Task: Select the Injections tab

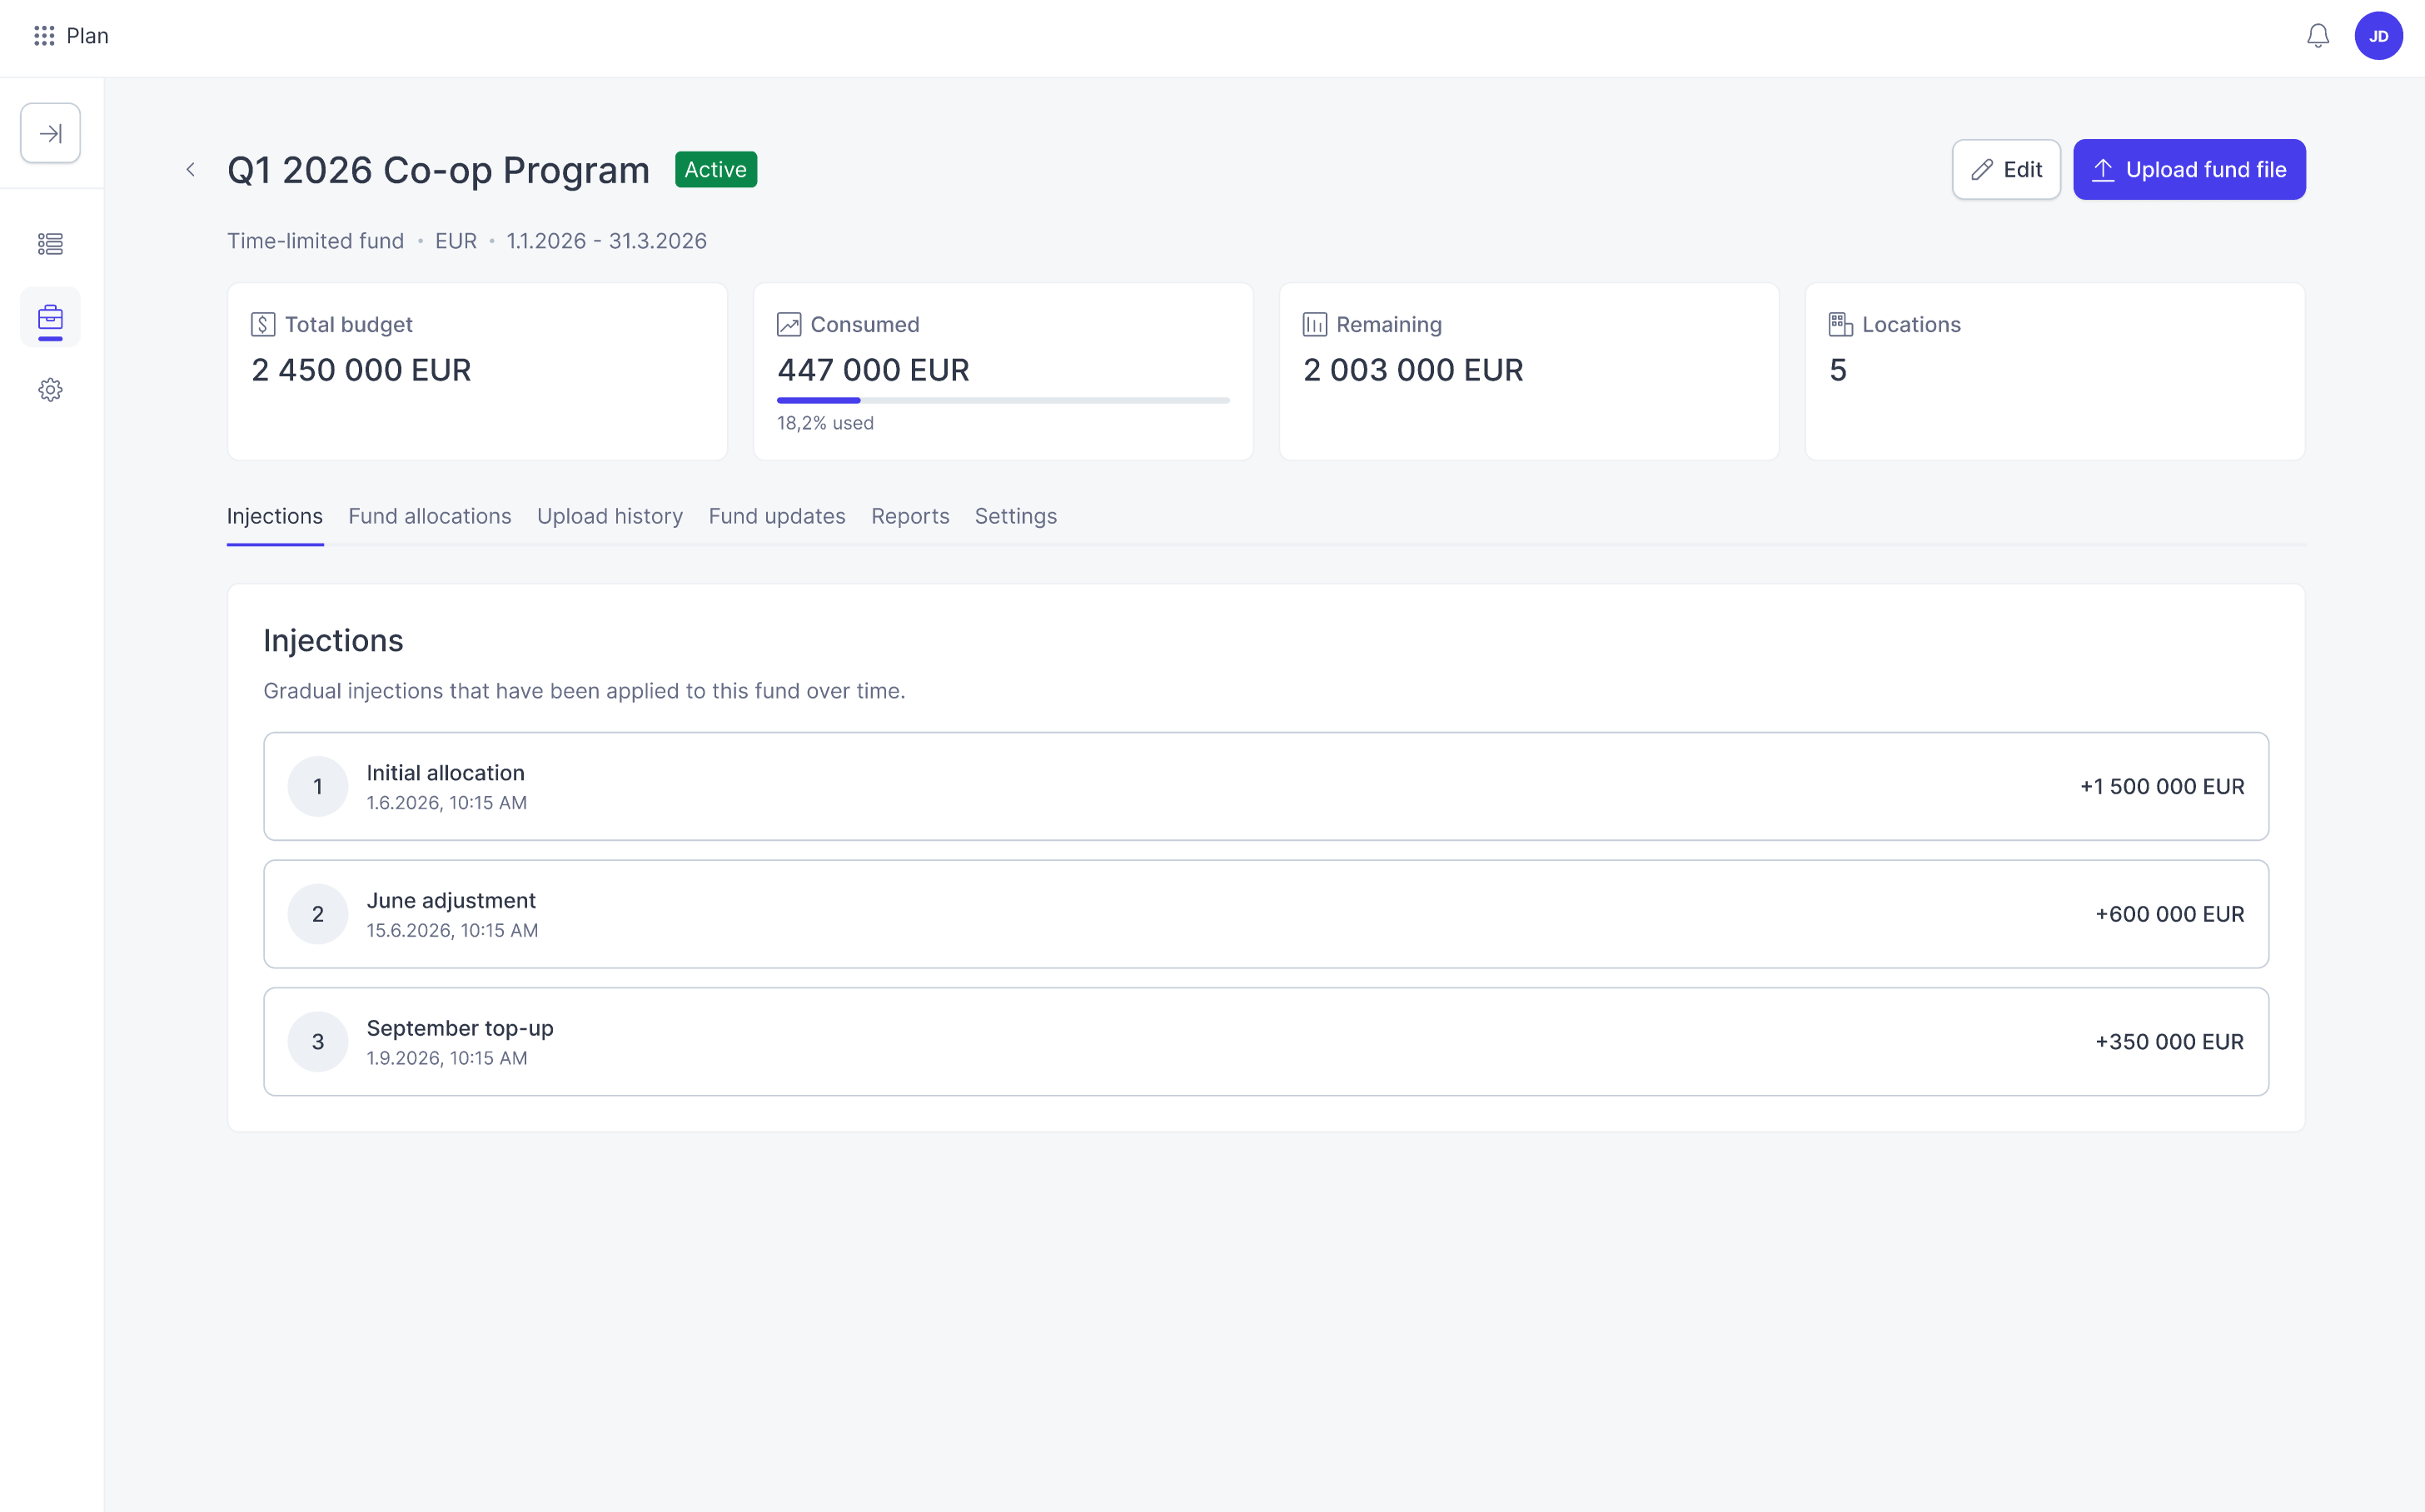Action: [275, 516]
